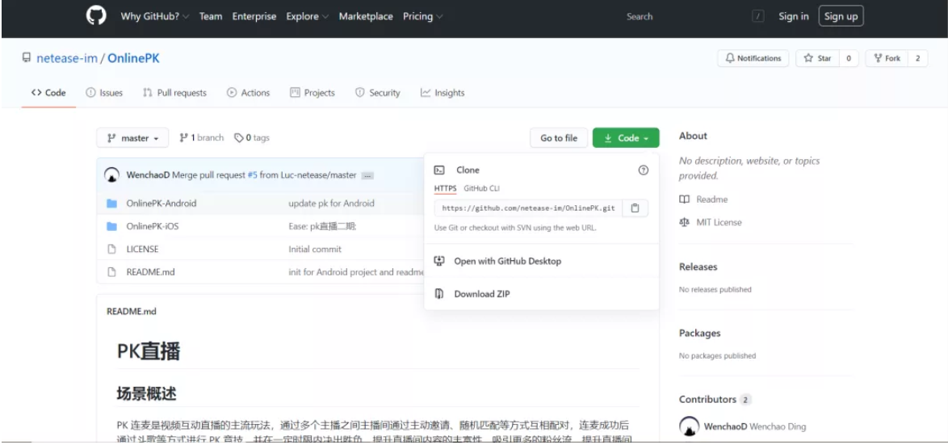
Task: Expand the Explore menu
Action: (x=308, y=16)
